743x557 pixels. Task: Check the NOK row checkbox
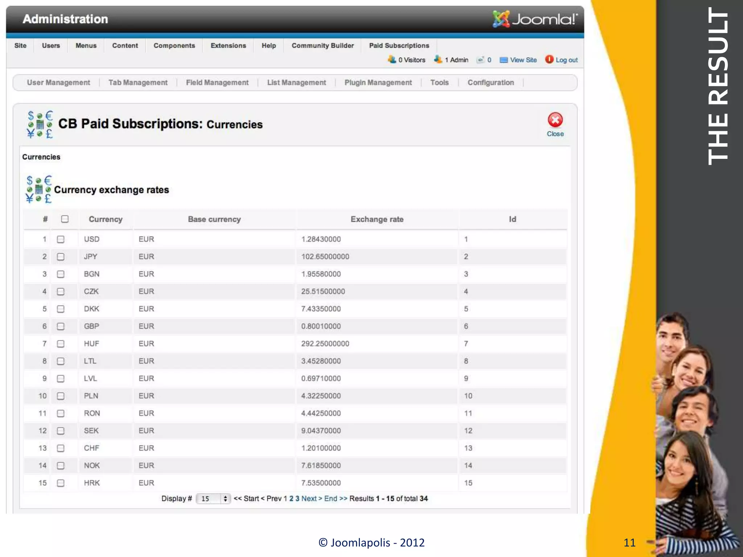click(61, 466)
